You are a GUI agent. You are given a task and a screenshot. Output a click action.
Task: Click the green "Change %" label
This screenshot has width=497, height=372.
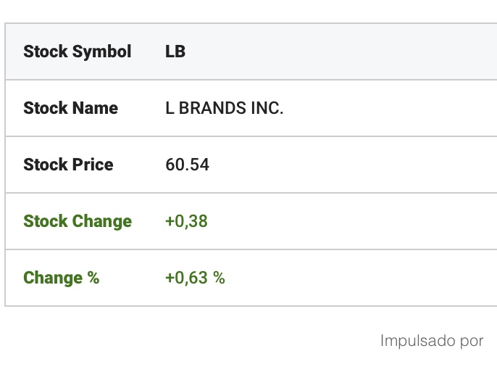point(61,278)
